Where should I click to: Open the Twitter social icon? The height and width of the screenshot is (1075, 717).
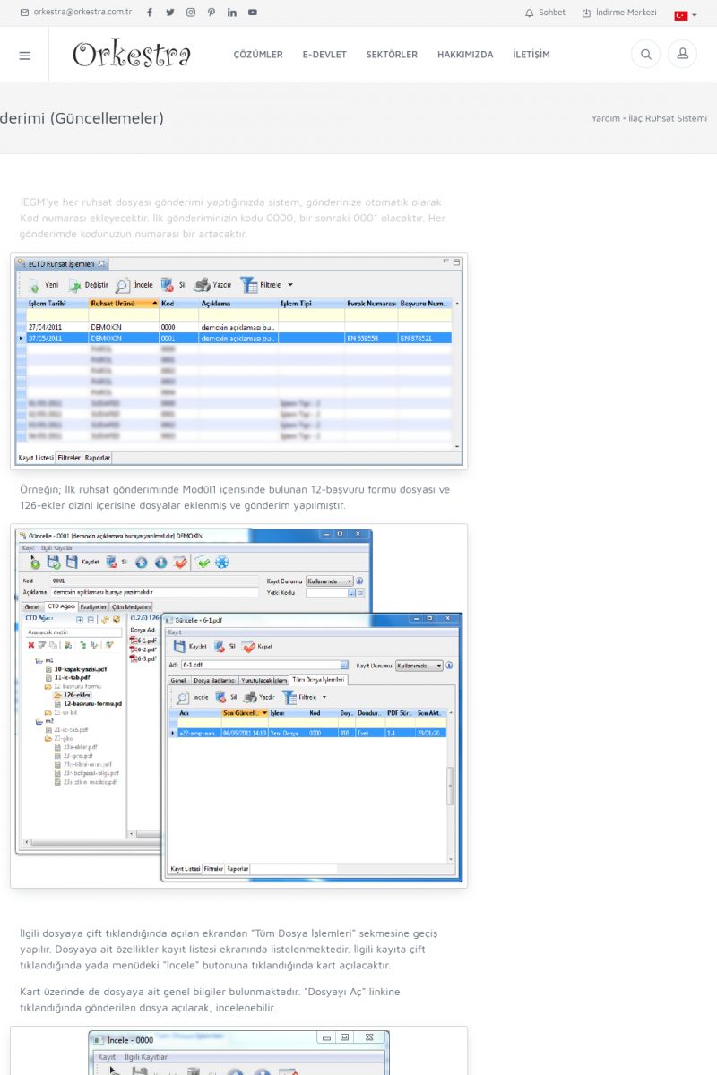tap(170, 13)
